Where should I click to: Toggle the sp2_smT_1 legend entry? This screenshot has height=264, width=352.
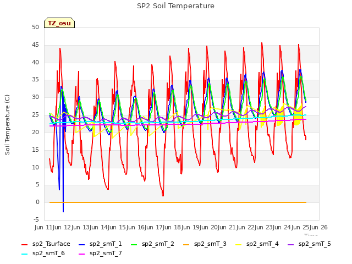click(x=100, y=244)
